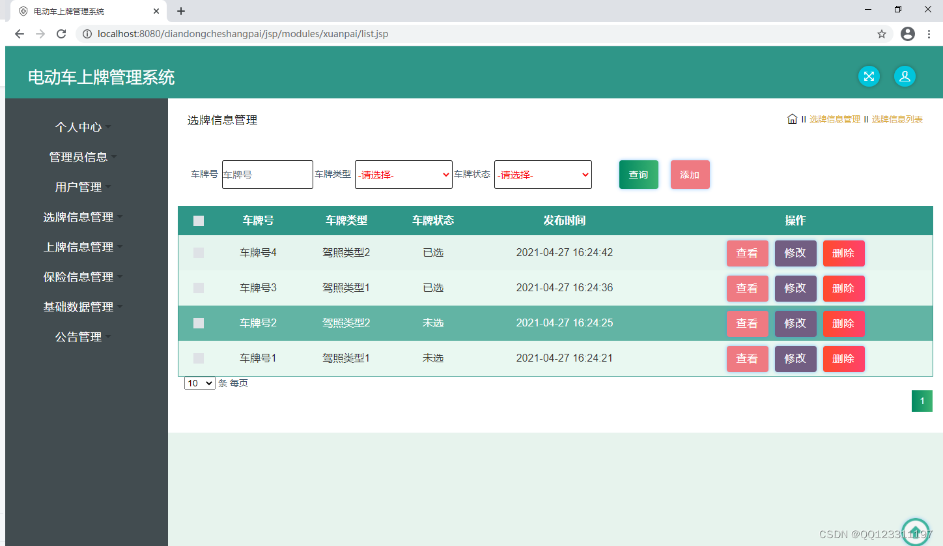Check the checkbox for 车牌号2 row
Image resolution: width=943 pixels, height=546 pixels.
click(199, 323)
